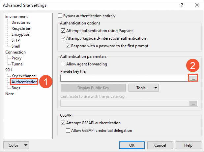Screen dimensions: 204x152
Task: Select Environment in the settings tree
Action: click(x=16, y=17)
